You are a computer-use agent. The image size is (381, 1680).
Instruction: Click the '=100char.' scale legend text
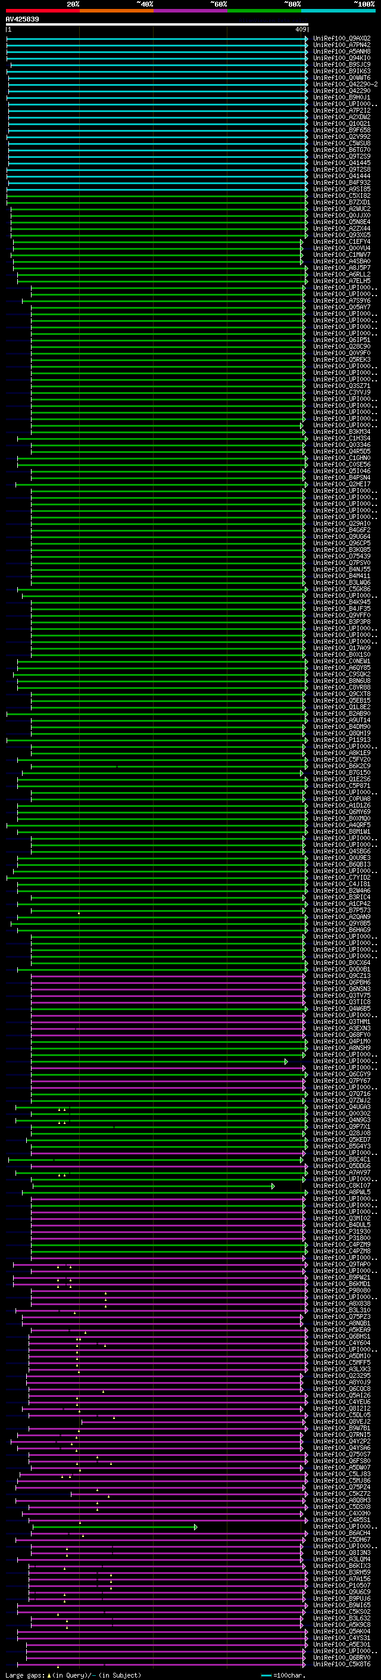point(289,1675)
